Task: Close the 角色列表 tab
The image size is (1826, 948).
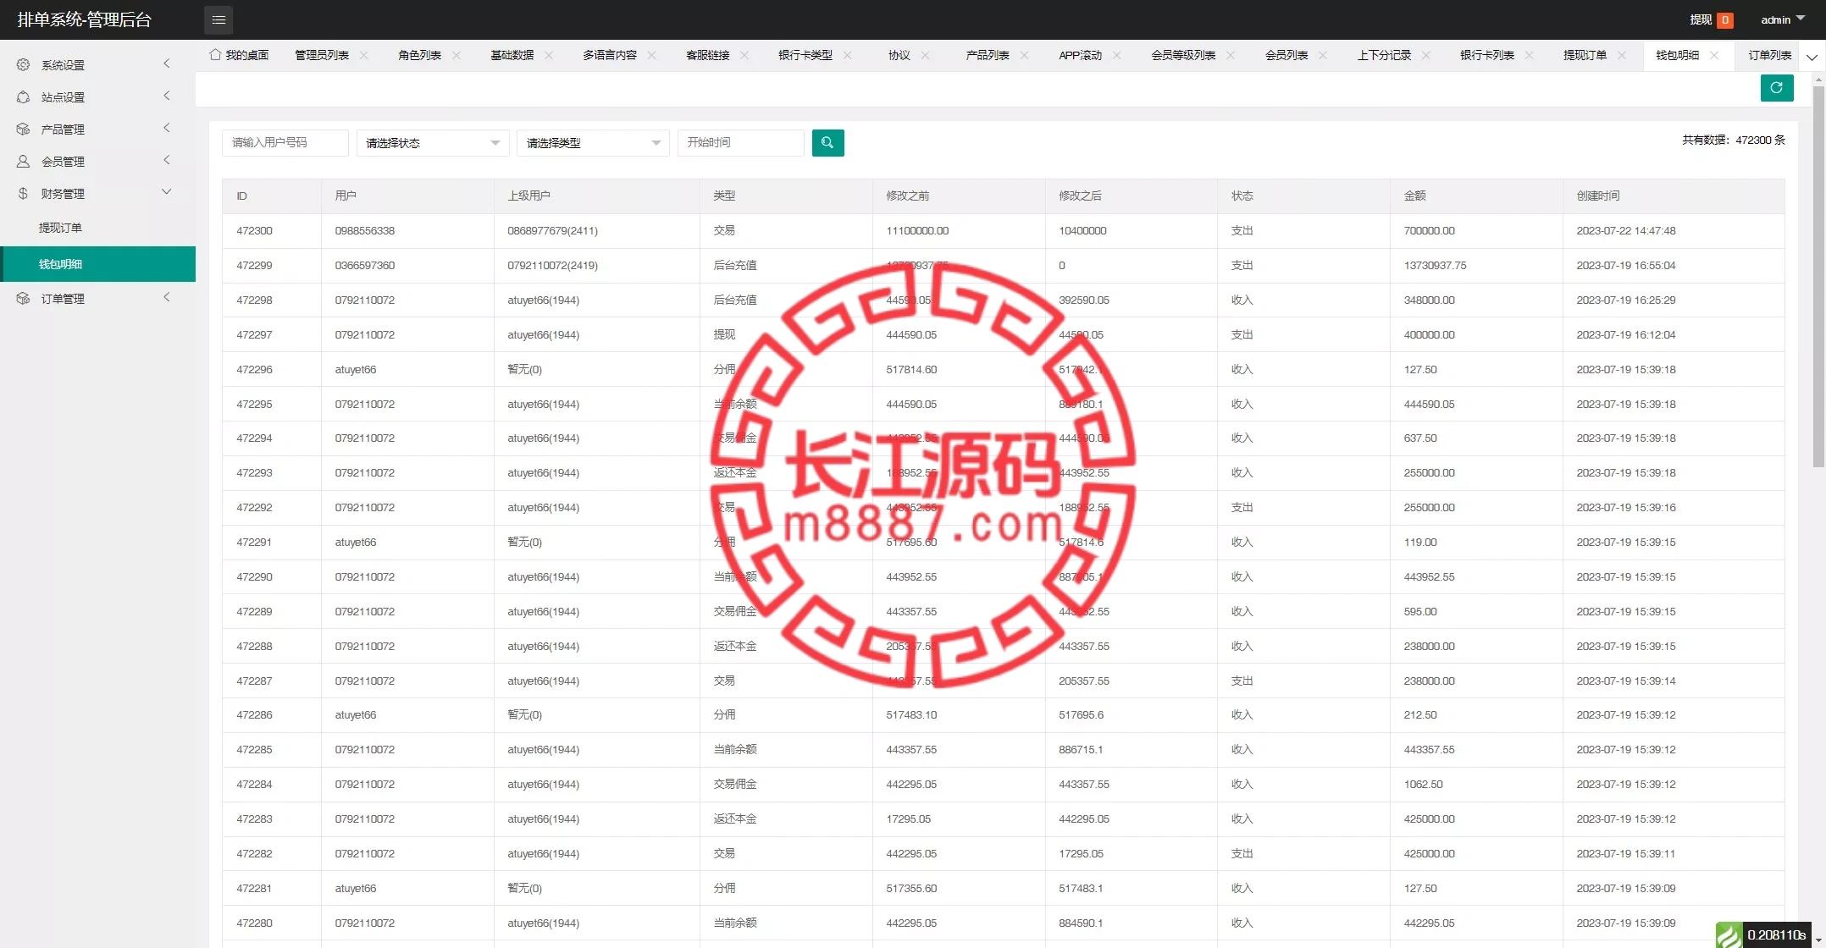Action: coord(456,55)
